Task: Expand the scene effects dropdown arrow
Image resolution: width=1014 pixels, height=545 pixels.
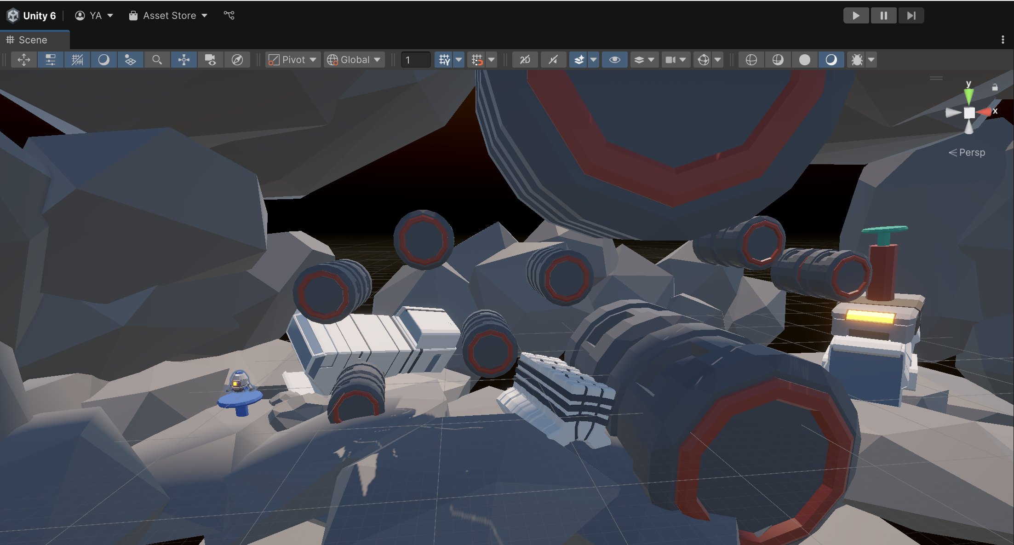Action: pos(594,60)
